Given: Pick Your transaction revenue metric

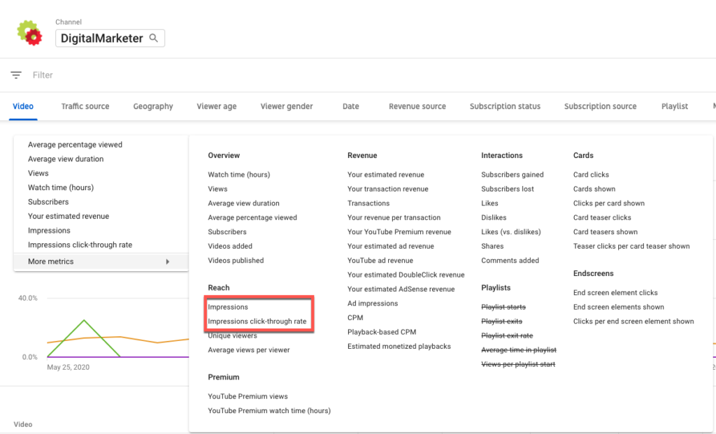Looking at the screenshot, I should pos(387,189).
